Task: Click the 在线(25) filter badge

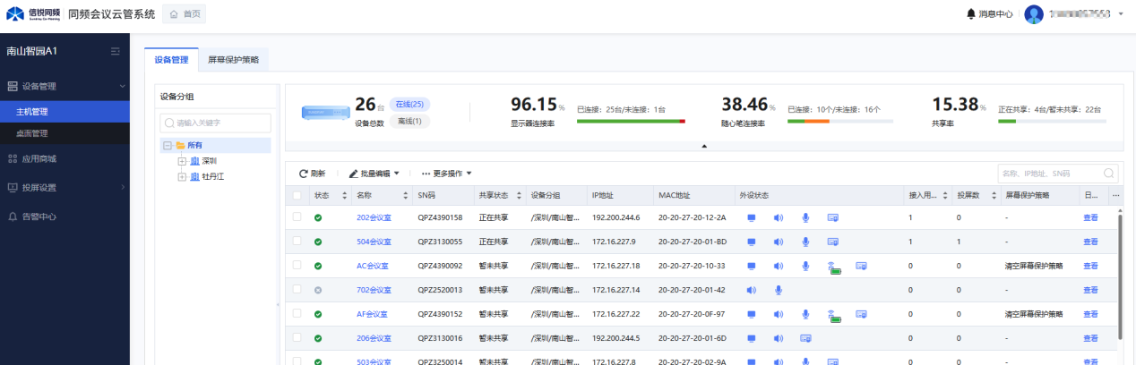Action: (409, 105)
